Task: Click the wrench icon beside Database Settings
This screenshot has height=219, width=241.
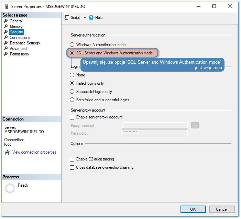Action: (6, 43)
